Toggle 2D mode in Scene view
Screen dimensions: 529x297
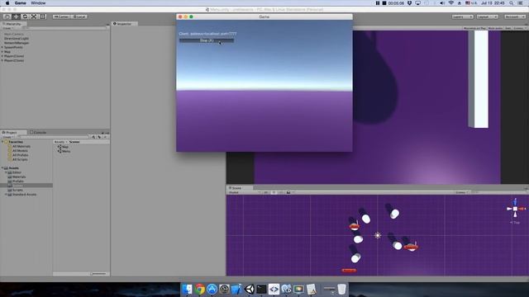266,192
